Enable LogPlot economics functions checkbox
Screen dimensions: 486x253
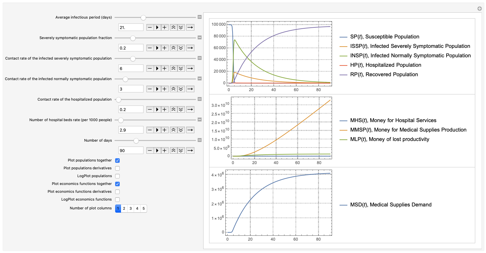[x=117, y=200]
